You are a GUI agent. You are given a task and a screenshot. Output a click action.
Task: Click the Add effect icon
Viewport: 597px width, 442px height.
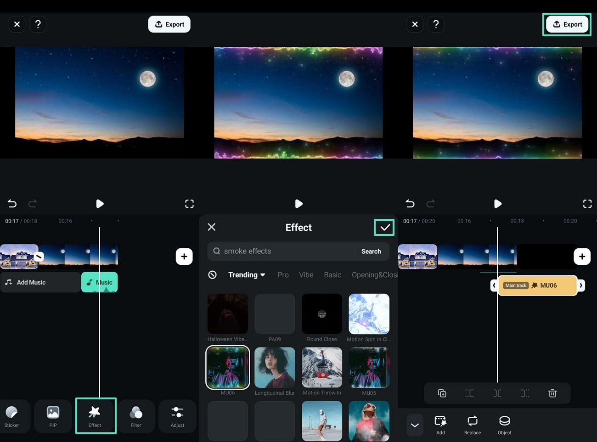[440, 425]
